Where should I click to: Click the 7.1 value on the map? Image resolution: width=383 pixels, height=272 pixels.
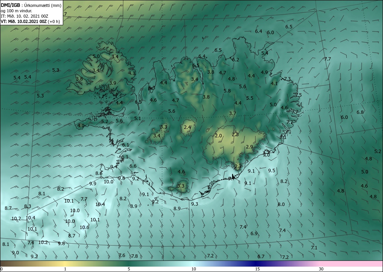(x=314, y=247)
